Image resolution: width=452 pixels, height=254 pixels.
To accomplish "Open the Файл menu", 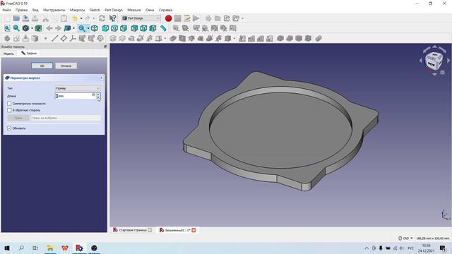I will pyautogui.click(x=6, y=10).
